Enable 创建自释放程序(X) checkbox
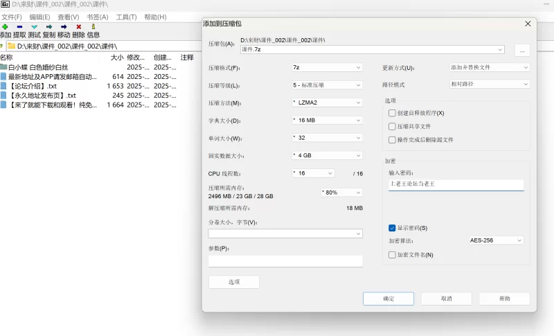Image resolution: width=554 pixels, height=336 pixels. click(392, 113)
